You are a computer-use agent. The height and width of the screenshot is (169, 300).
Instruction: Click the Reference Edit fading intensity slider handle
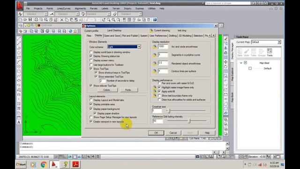pyautogui.click(x=189, y=121)
